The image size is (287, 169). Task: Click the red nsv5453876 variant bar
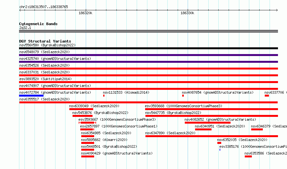[x=83, y=116]
